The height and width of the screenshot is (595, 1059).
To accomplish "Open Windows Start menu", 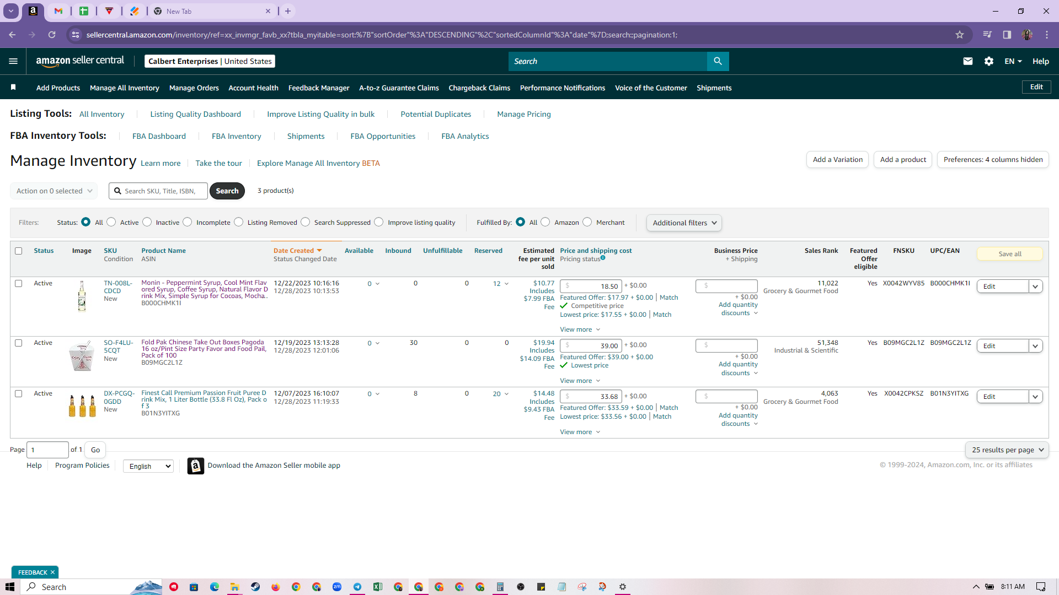I will [10, 587].
